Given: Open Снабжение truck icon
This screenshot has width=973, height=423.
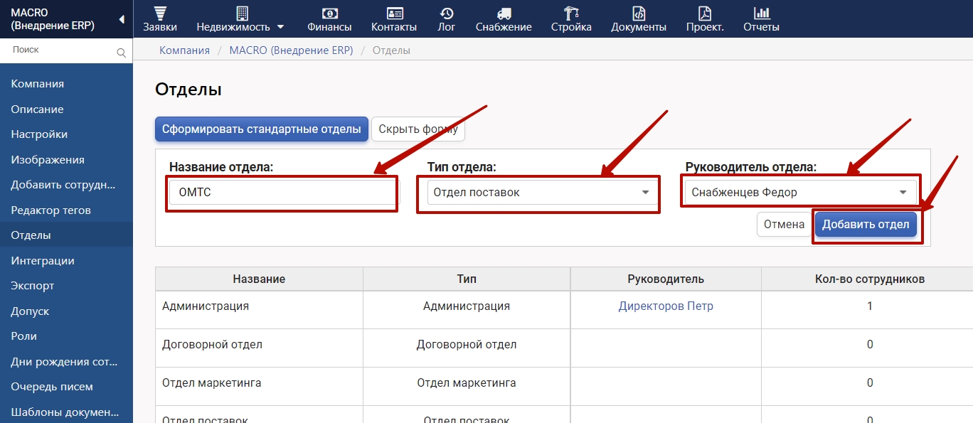Looking at the screenshot, I should [504, 13].
